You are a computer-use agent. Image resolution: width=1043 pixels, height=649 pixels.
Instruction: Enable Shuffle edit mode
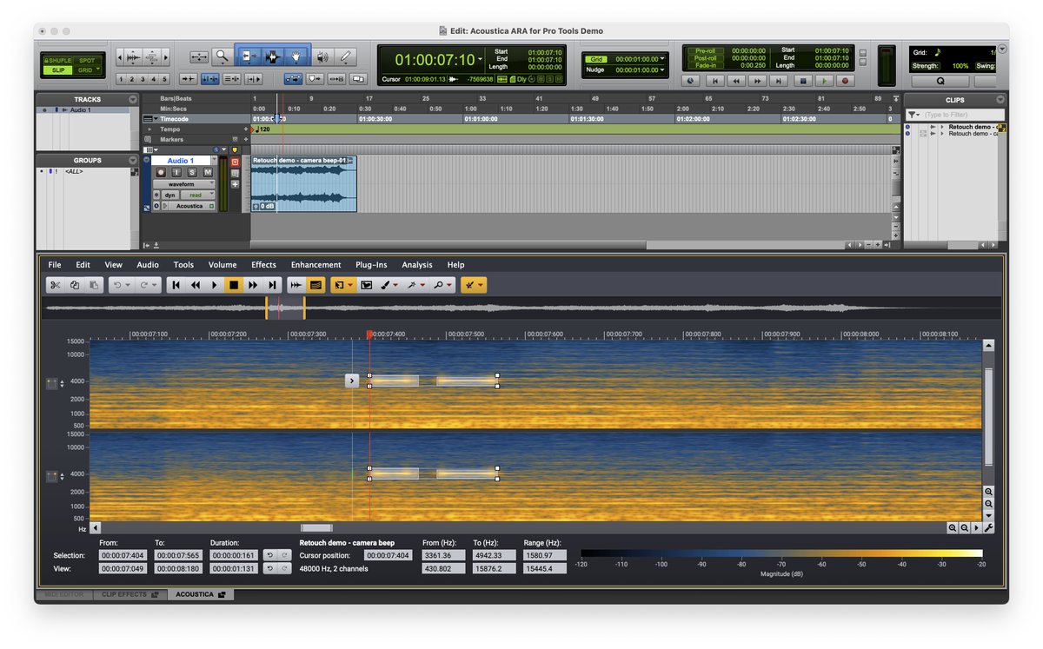(x=60, y=61)
